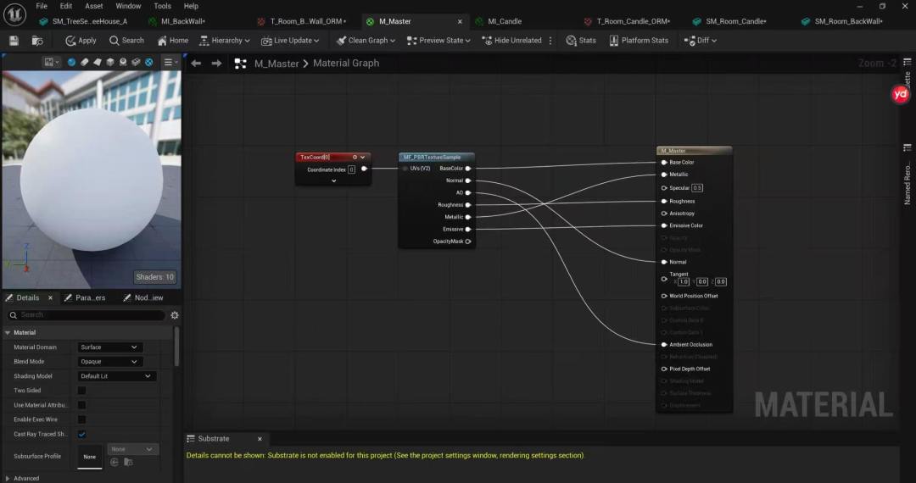This screenshot has height=483, width=916.
Task: Open the Shading Model dropdown
Action: coord(116,376)
